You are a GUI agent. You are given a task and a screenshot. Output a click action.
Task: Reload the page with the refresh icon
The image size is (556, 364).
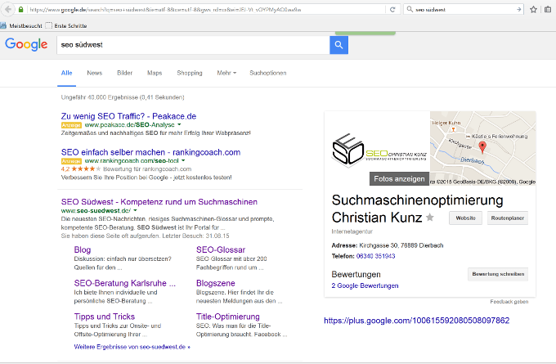392,10
